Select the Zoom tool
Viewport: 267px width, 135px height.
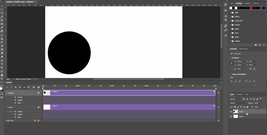point(2,79)
